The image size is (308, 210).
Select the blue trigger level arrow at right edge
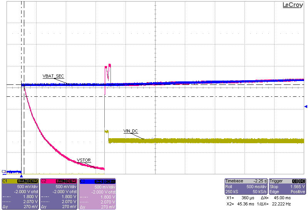[x=305, y=107]
